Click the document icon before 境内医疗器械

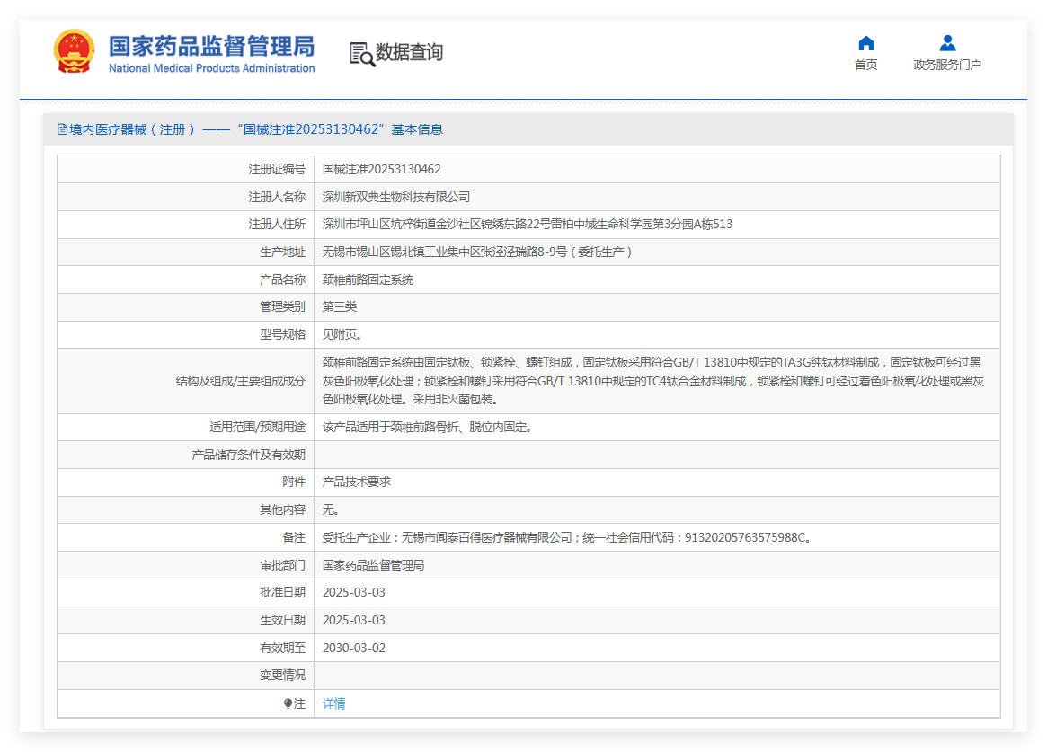[x=62, y=129]
